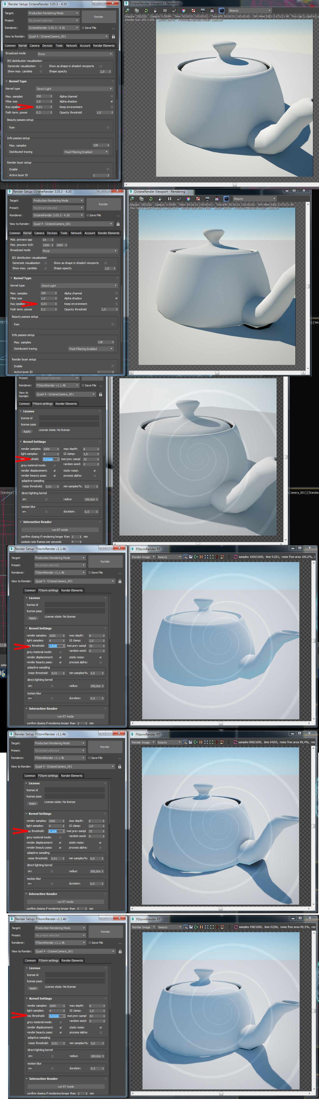The height and width of the screenshot is (1101, 319).
Task: Enable Keep environment in topmost Octane setup
Action: (x=112, y=107)
